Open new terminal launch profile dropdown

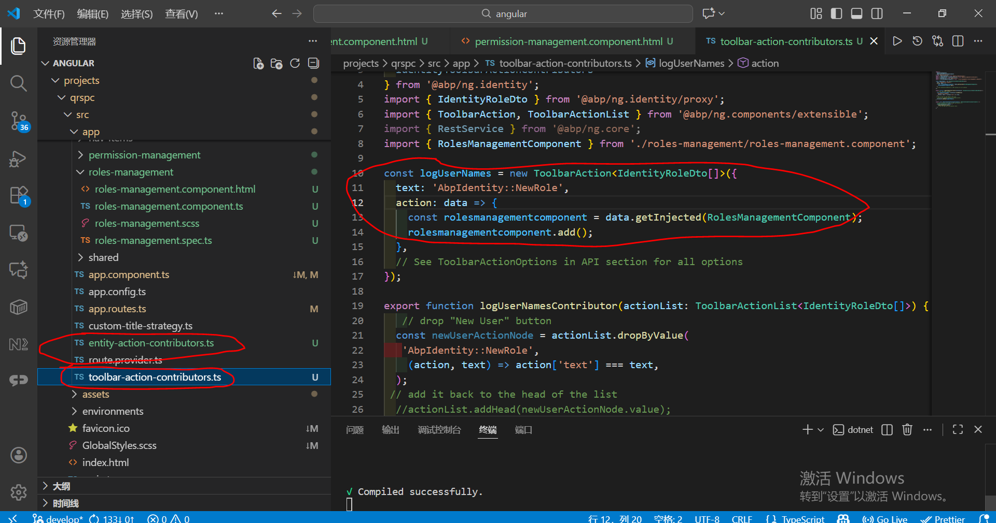tap(821, 430)
